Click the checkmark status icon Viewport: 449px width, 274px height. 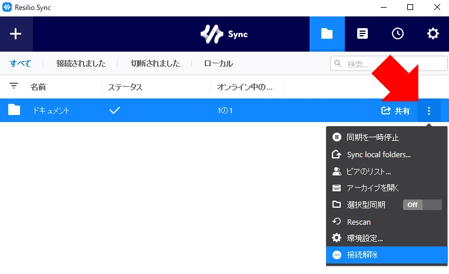point(115,110)
